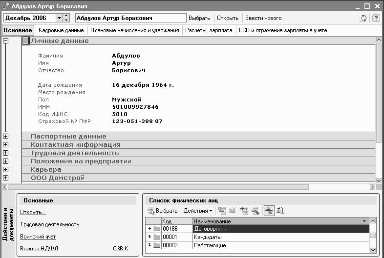The height and width of the screenshot is (258, 384).
Task: Click the birth date 16 декабря 1964 г.
Action: tap(143, 85)
